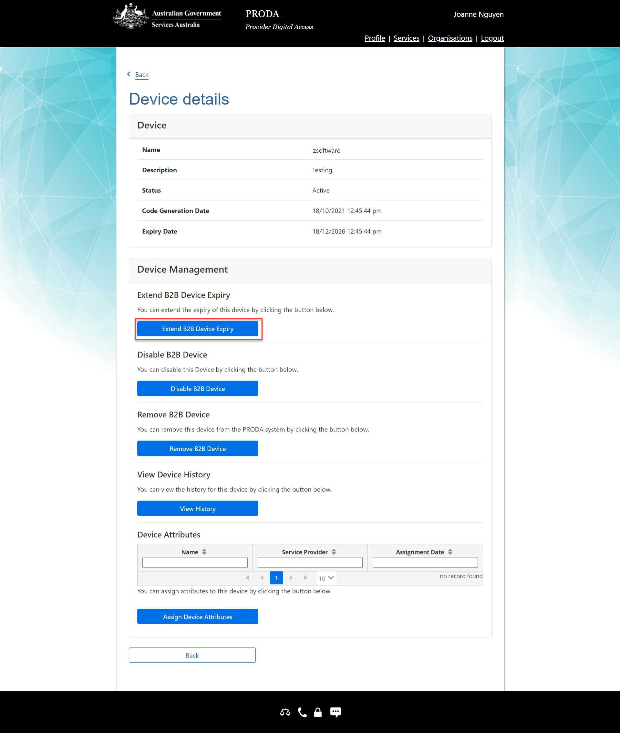
Task: Sort by Service Provider column arrows
Action: coord(334,552)
